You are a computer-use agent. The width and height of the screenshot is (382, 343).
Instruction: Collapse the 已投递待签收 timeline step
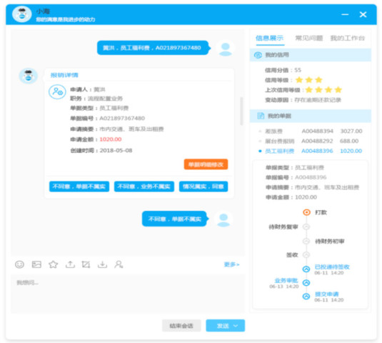pyautogui.click(x=306, y=269)
